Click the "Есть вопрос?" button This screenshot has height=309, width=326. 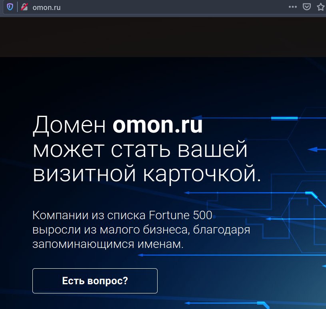95,281
